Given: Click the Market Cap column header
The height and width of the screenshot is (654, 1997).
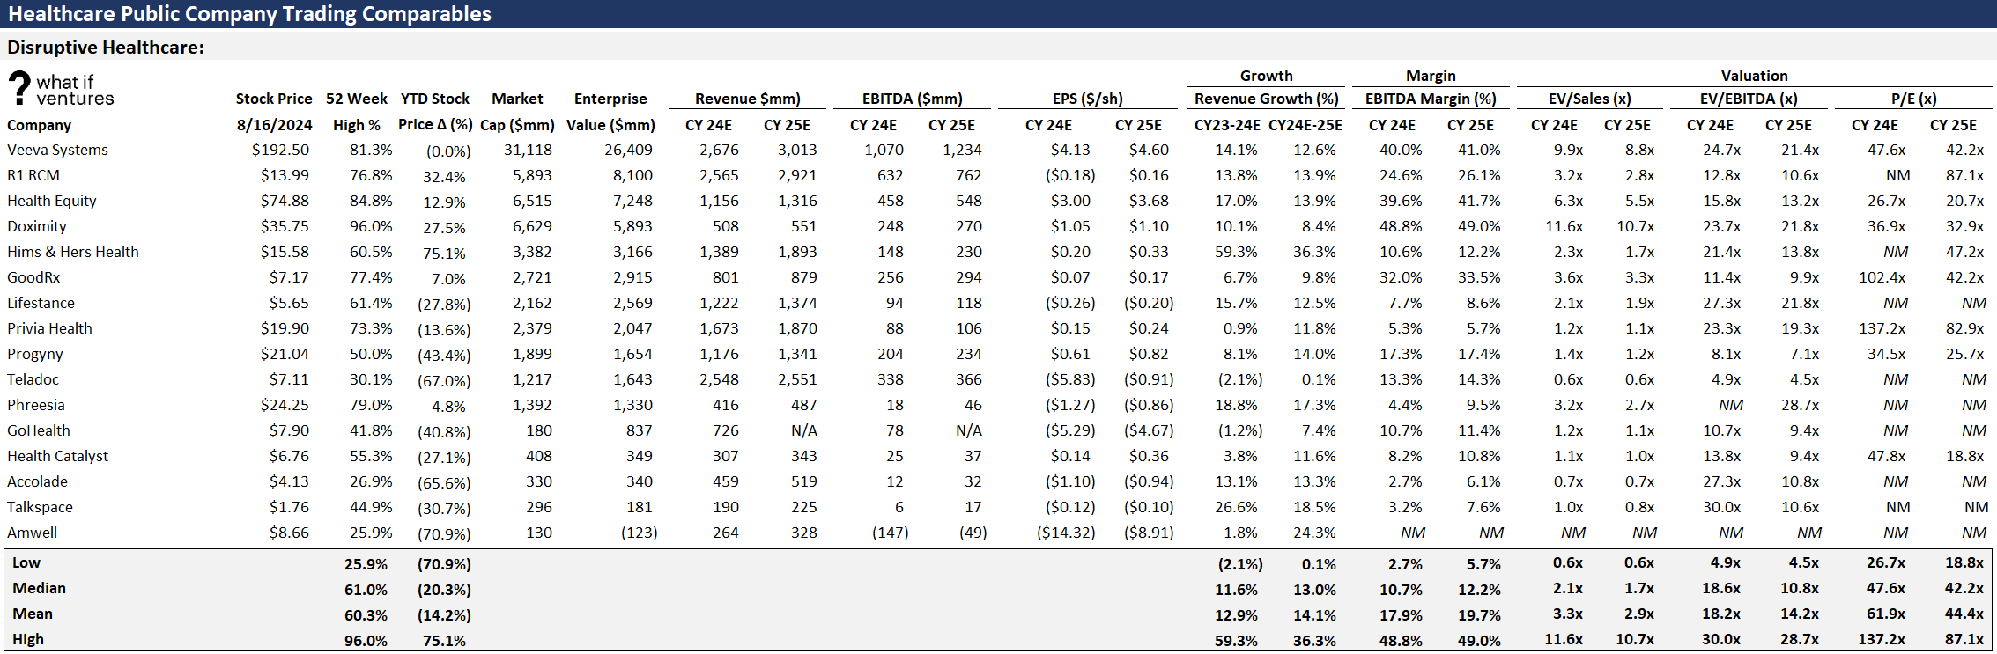Looking at the screenshot, I should click(x=517, y=111).
